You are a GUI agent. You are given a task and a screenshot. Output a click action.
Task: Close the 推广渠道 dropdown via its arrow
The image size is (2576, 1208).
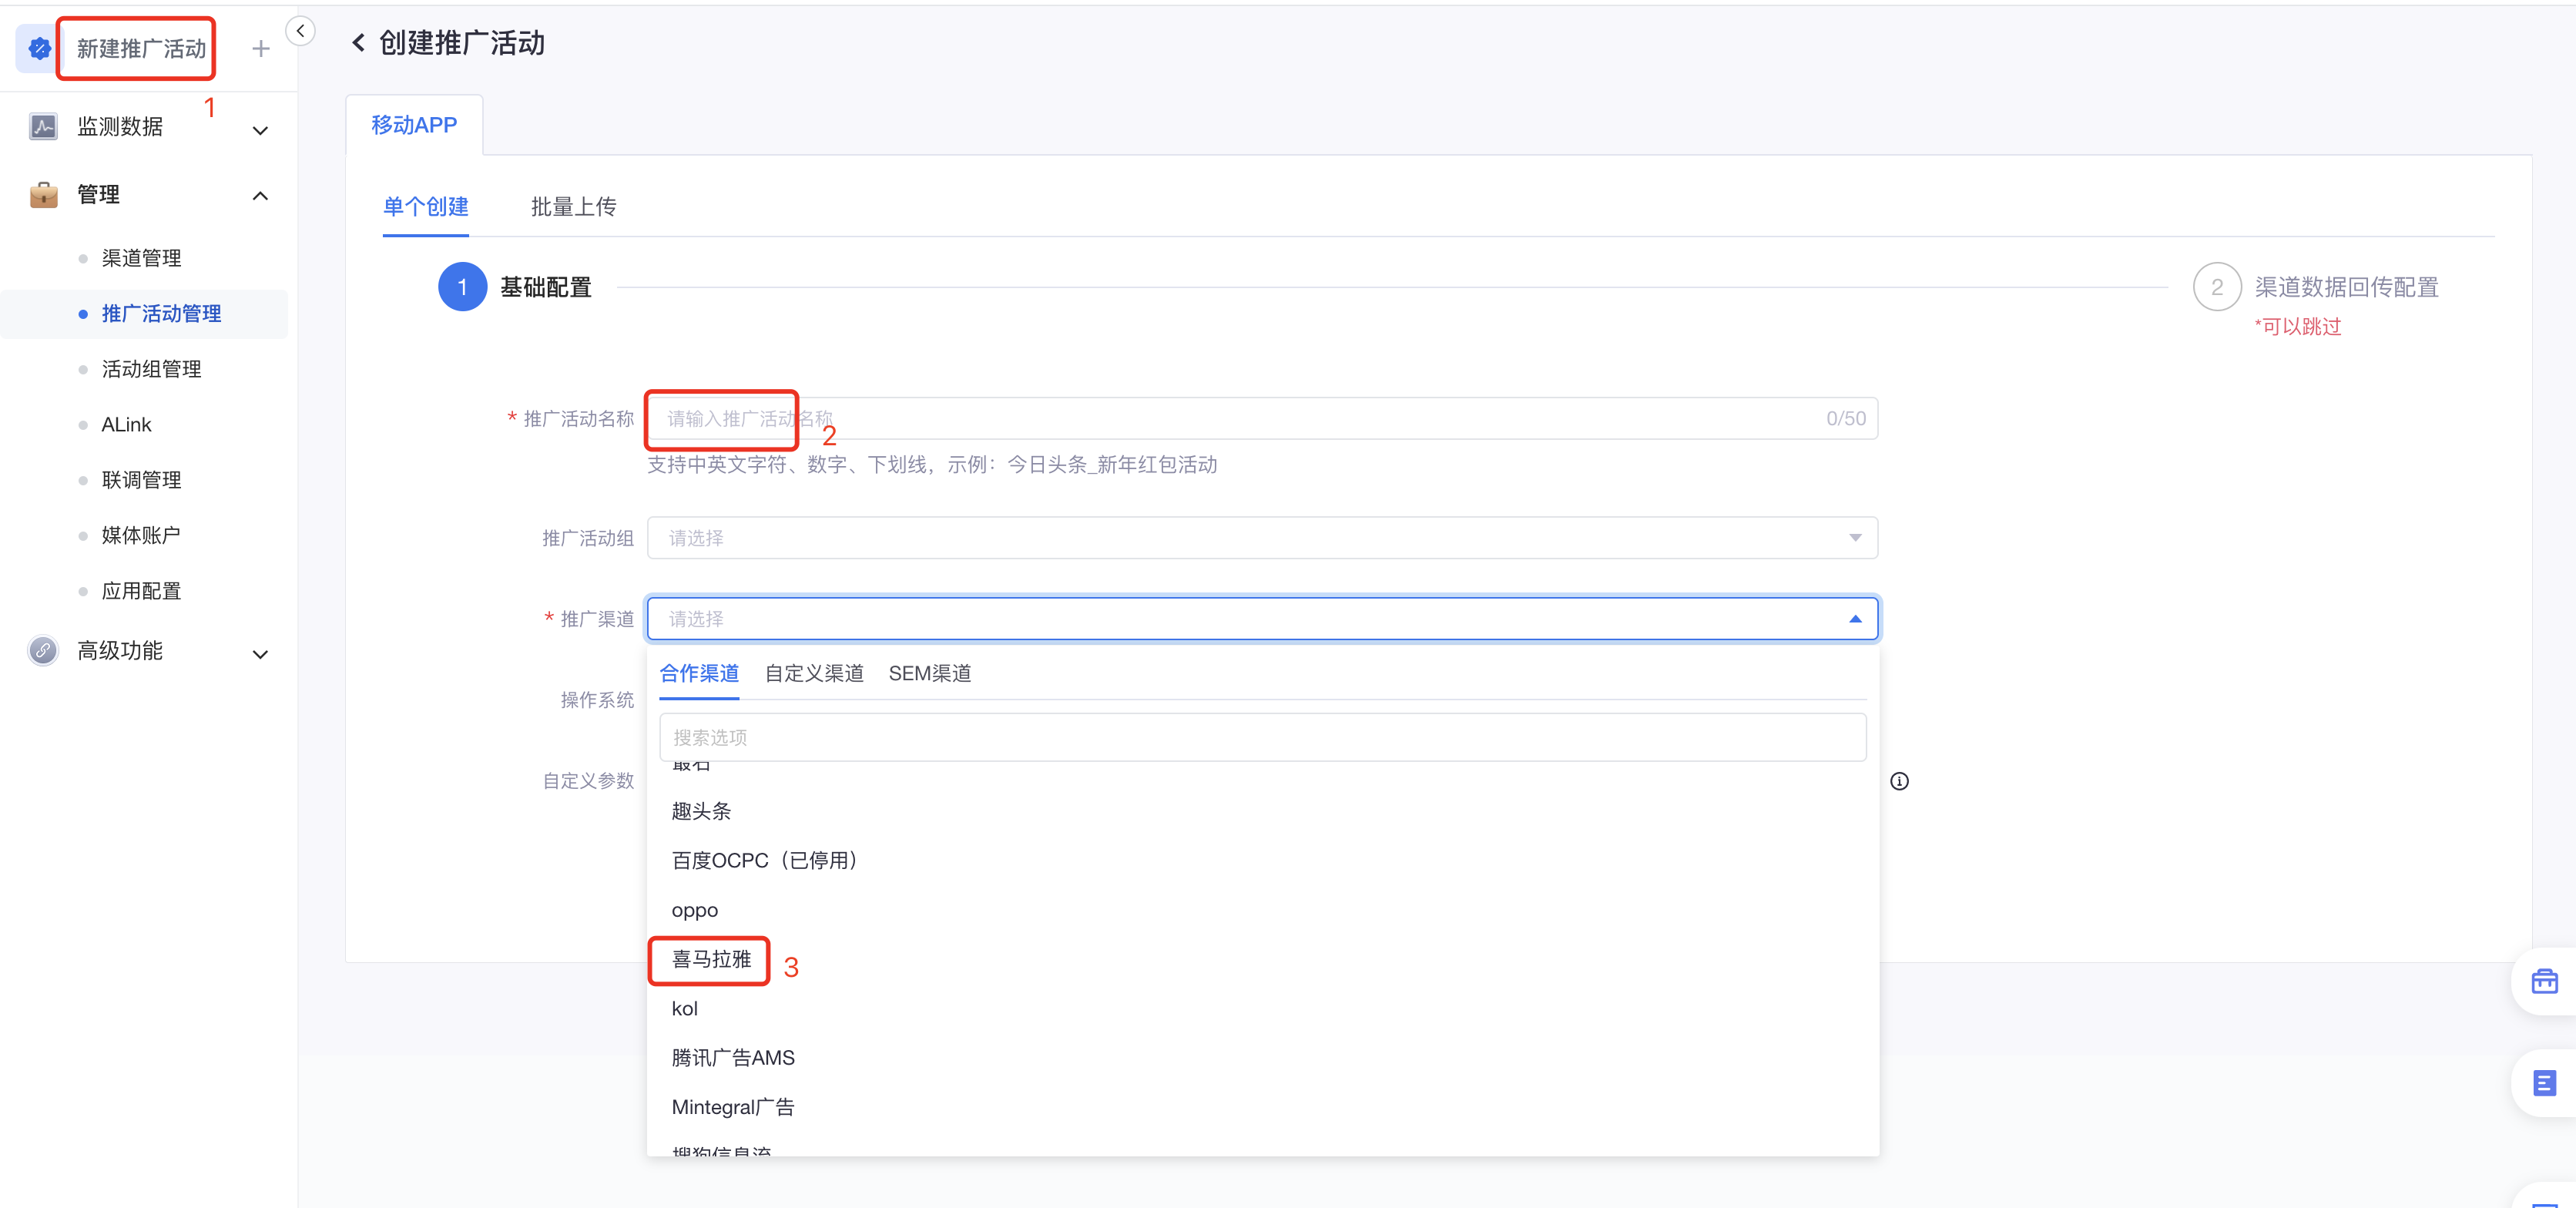coord(1855,619)
